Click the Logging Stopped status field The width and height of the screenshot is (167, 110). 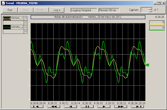pyautogui.click(x=84, y=10)
